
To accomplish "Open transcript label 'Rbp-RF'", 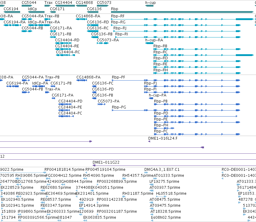I will 118,16.
